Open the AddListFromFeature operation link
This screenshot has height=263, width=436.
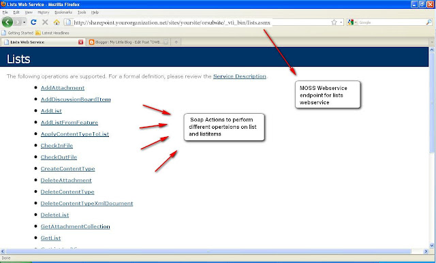[69, 123]
